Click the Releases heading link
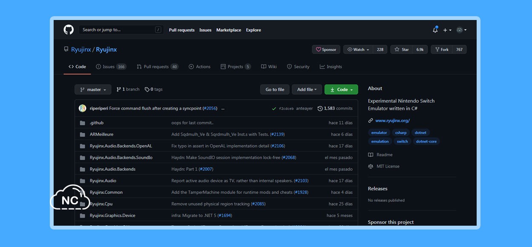This screenshot has width=532, height=247. click(x=378, y=189)
